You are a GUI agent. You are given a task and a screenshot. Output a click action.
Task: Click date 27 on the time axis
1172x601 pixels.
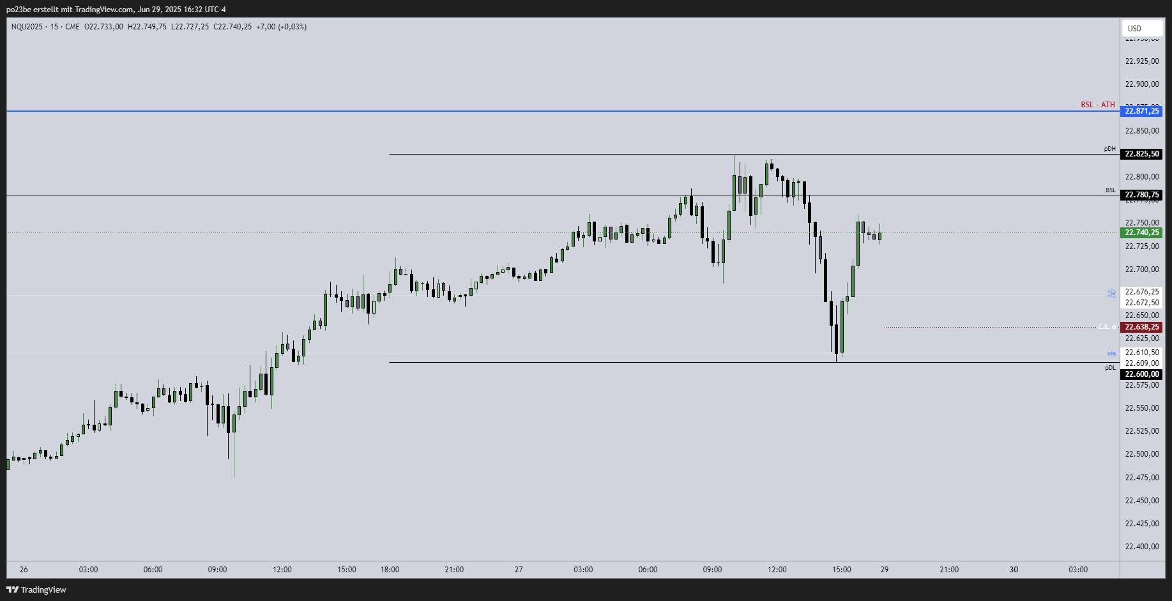[518, 569]
